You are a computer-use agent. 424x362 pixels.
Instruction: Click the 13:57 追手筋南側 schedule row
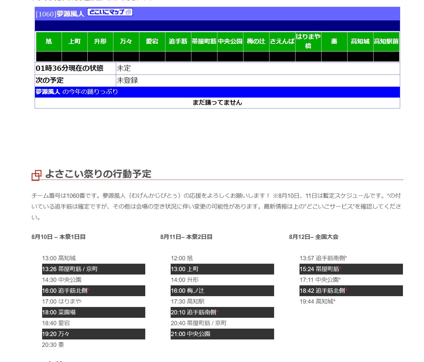tap(351, 258)
